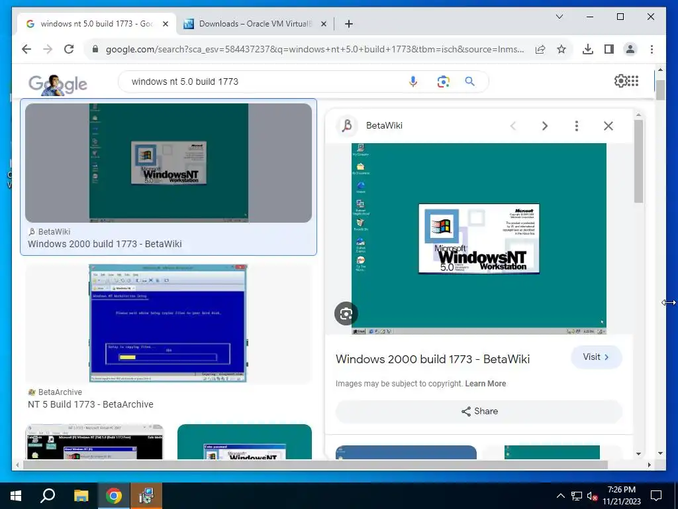Open Virtual PC black screenshot thumbnail
This screenshot has width=678, height=509.
(95, 441)
